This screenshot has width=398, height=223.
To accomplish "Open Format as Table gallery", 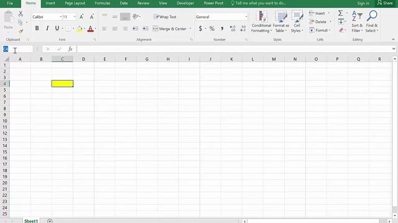I will 281,22.
